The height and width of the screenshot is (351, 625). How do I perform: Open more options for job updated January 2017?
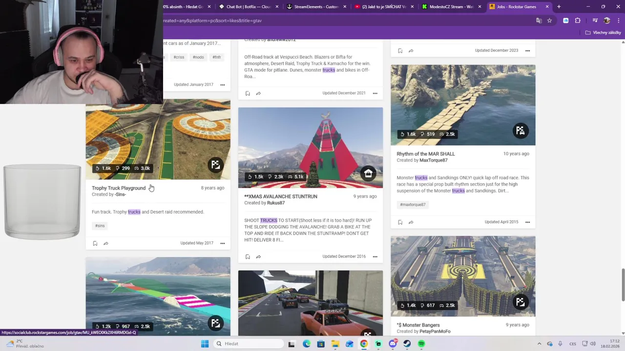click(223, 85)
